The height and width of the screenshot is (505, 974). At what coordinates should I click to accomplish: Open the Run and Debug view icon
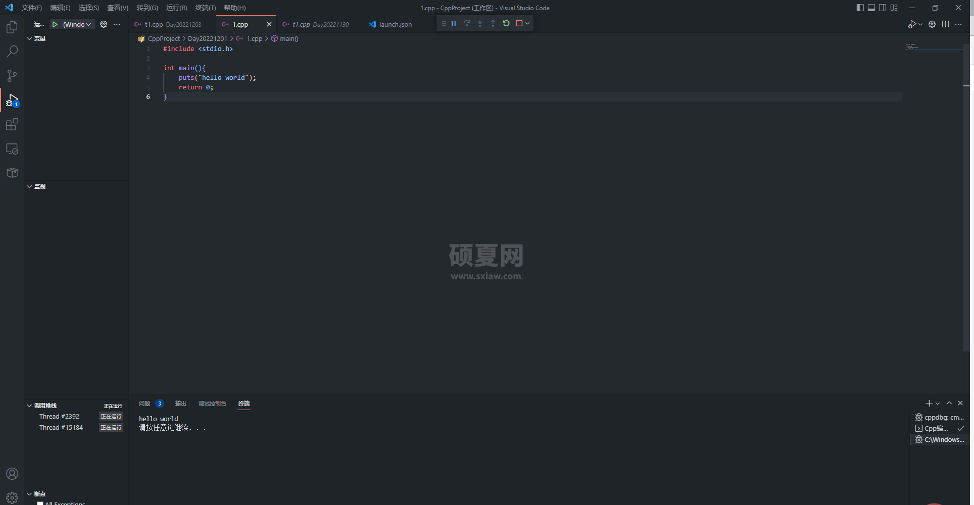[x=12, y=100]
